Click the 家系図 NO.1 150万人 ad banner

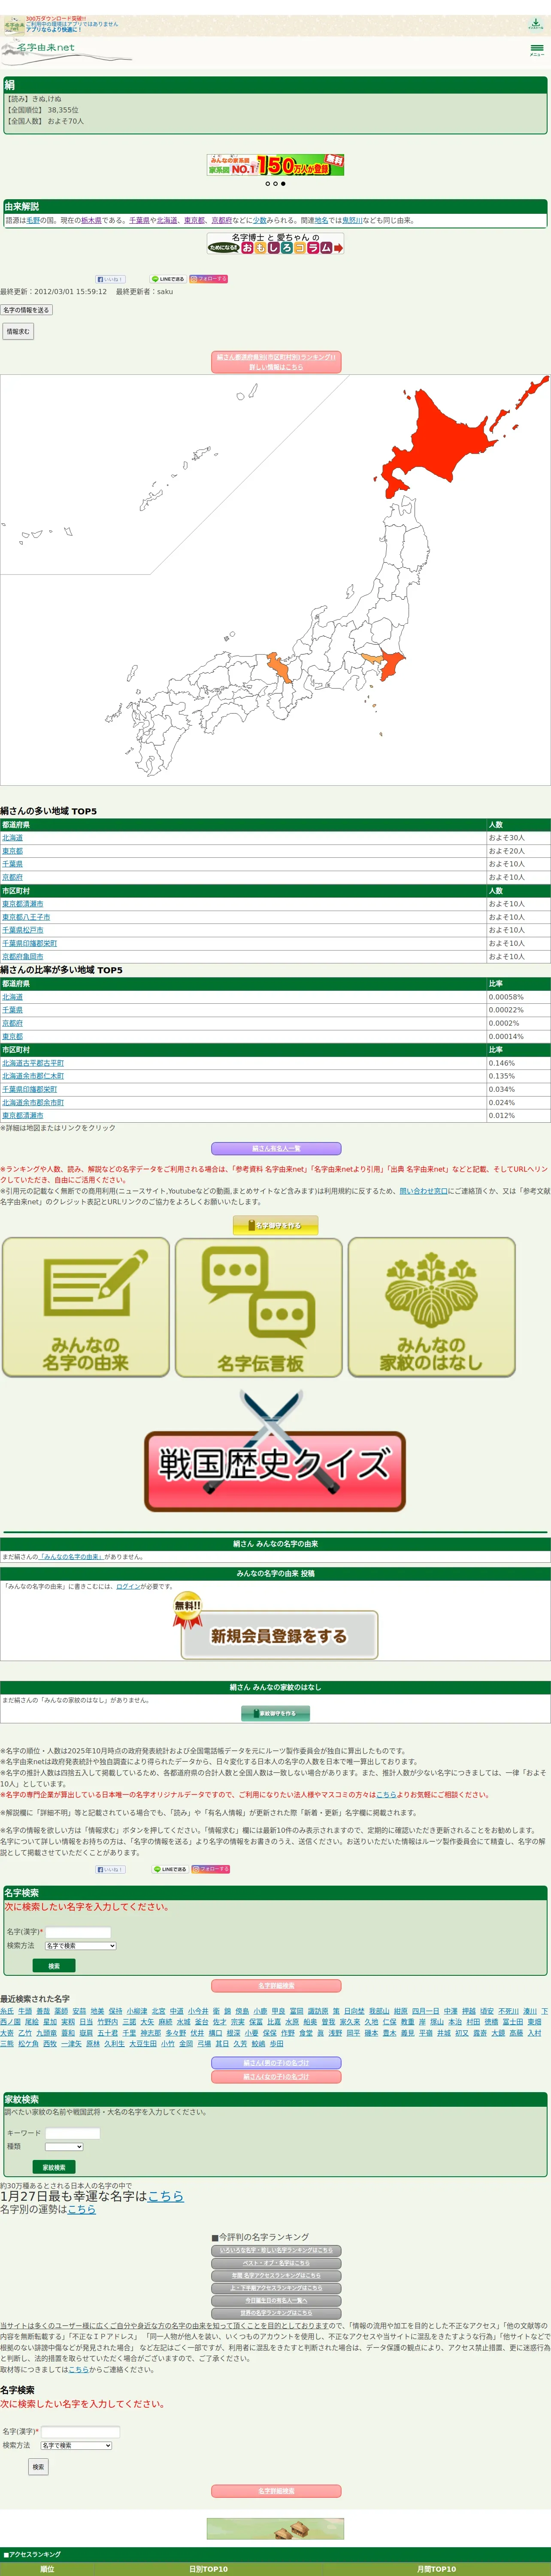point(275,165)
